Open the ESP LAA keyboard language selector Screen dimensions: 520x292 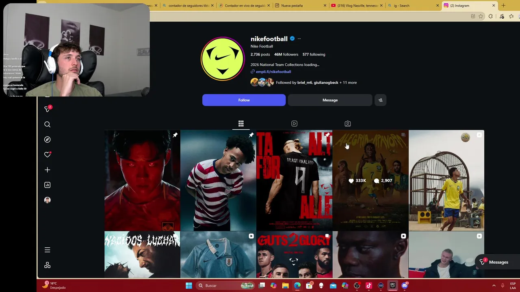pyautogui.click(x=513, y=286)
